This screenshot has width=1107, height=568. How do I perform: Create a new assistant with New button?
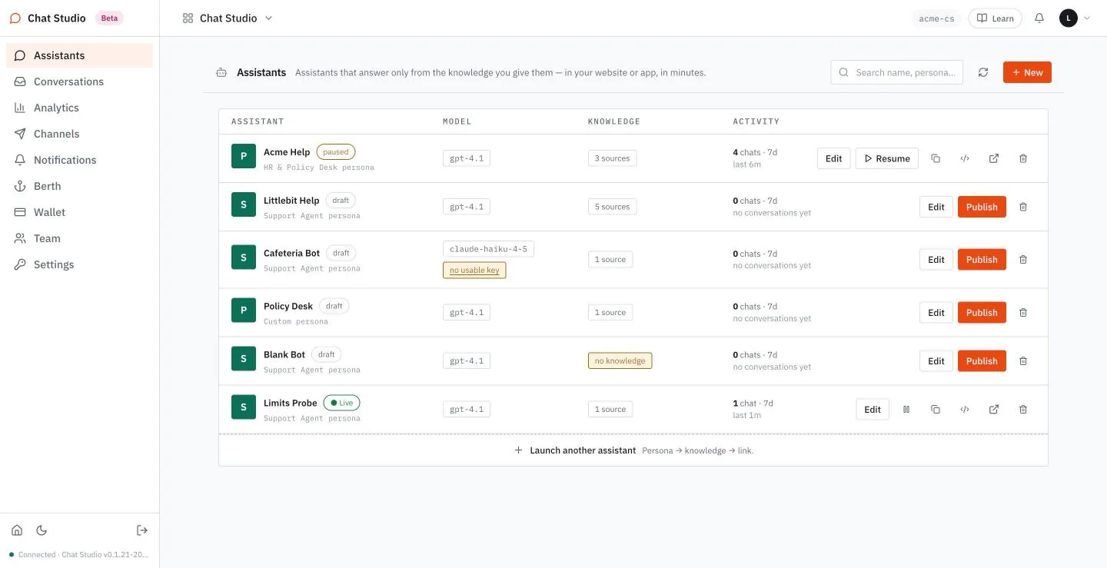pos(1027,72)
